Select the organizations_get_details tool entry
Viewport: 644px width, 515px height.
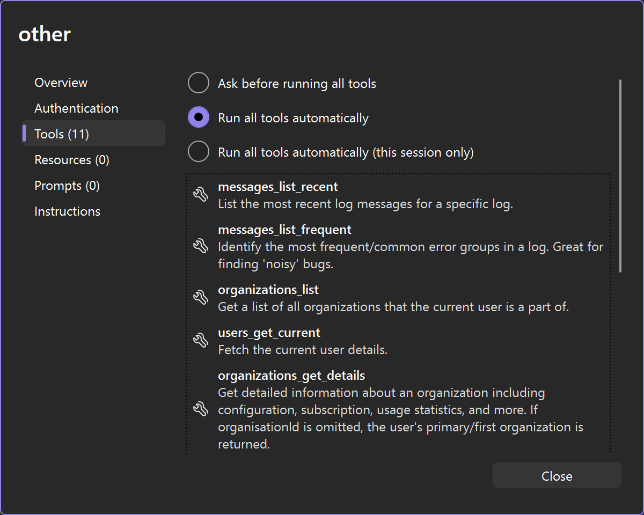tap(291, 375)
